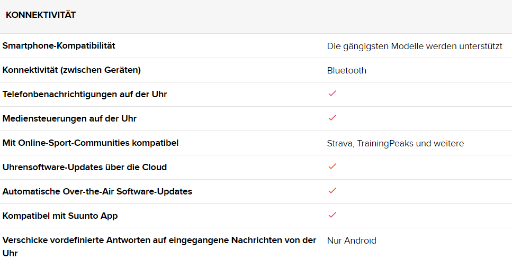Click the Mediensteuerungen auf der Uhr label
The image size is (512, 260).
pos(69,119)
